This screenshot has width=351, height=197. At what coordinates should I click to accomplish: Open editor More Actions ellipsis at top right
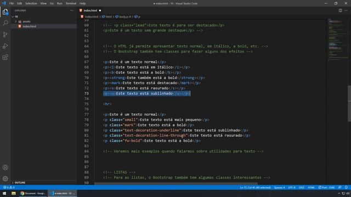(346, 10)
